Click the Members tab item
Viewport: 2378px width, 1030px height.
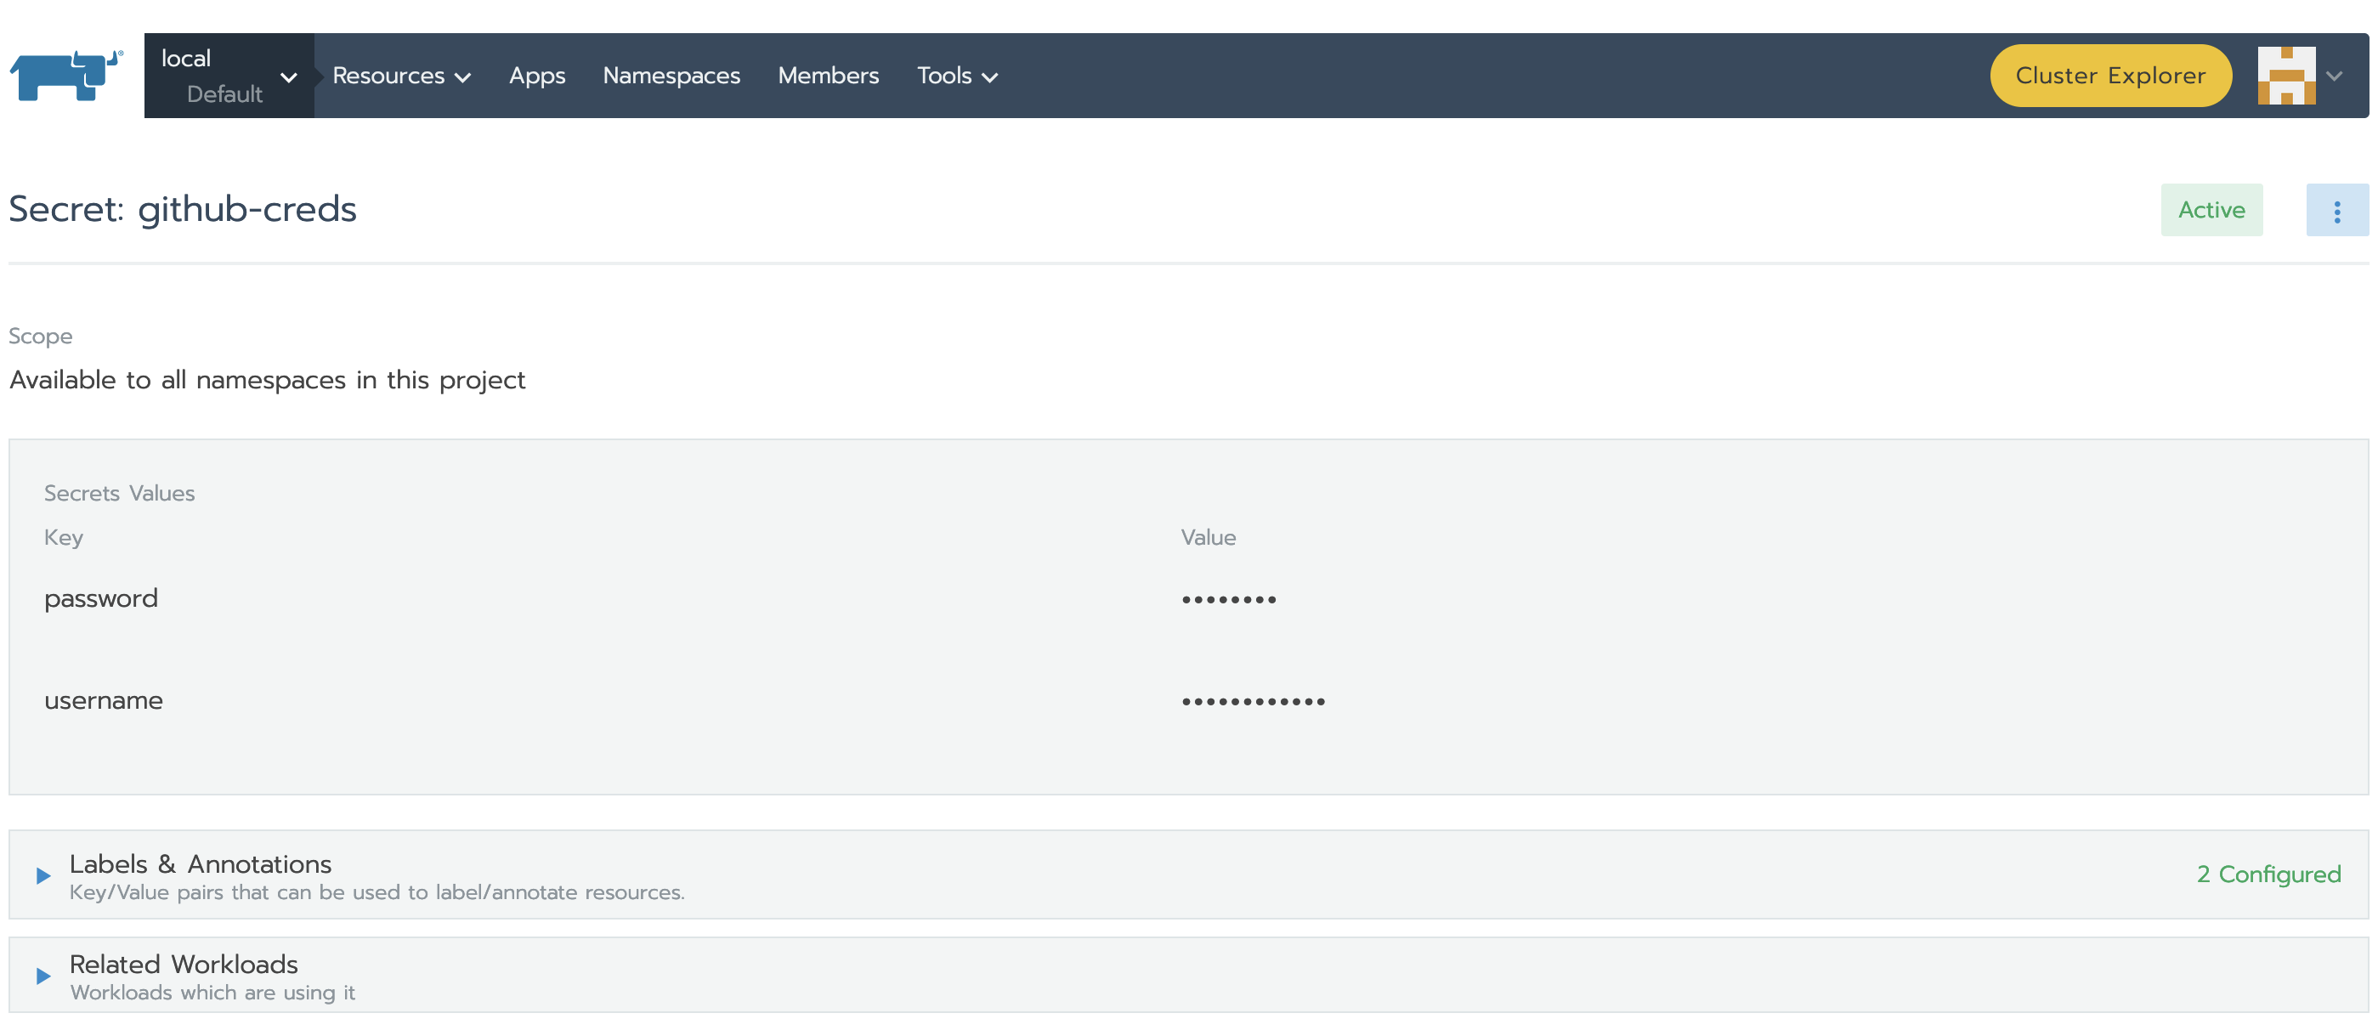pos(828,74)
